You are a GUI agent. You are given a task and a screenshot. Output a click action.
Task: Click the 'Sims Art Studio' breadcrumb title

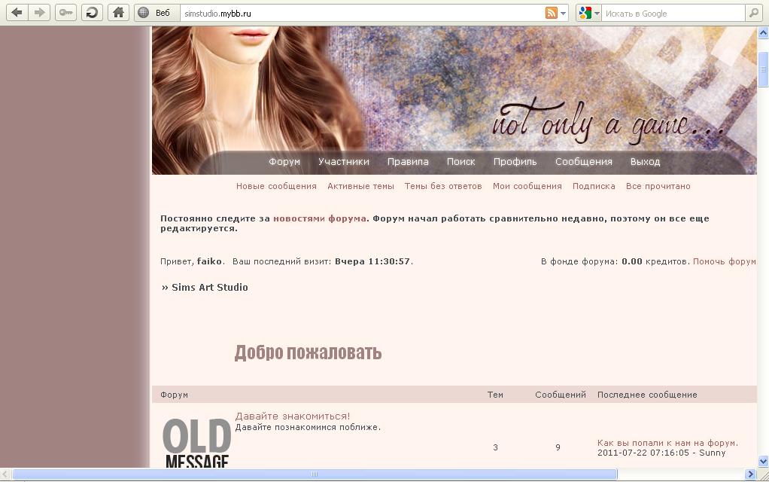[x=209, y=287]
